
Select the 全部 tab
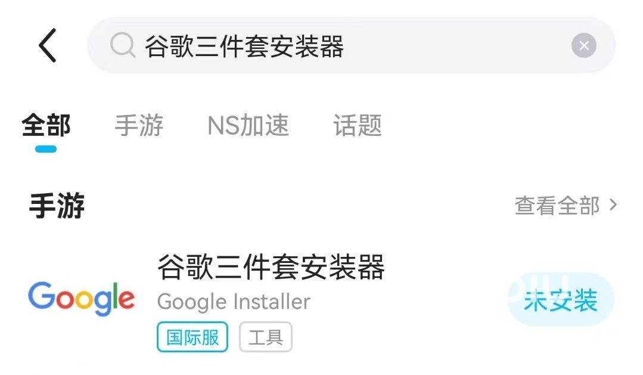point(46,126)
